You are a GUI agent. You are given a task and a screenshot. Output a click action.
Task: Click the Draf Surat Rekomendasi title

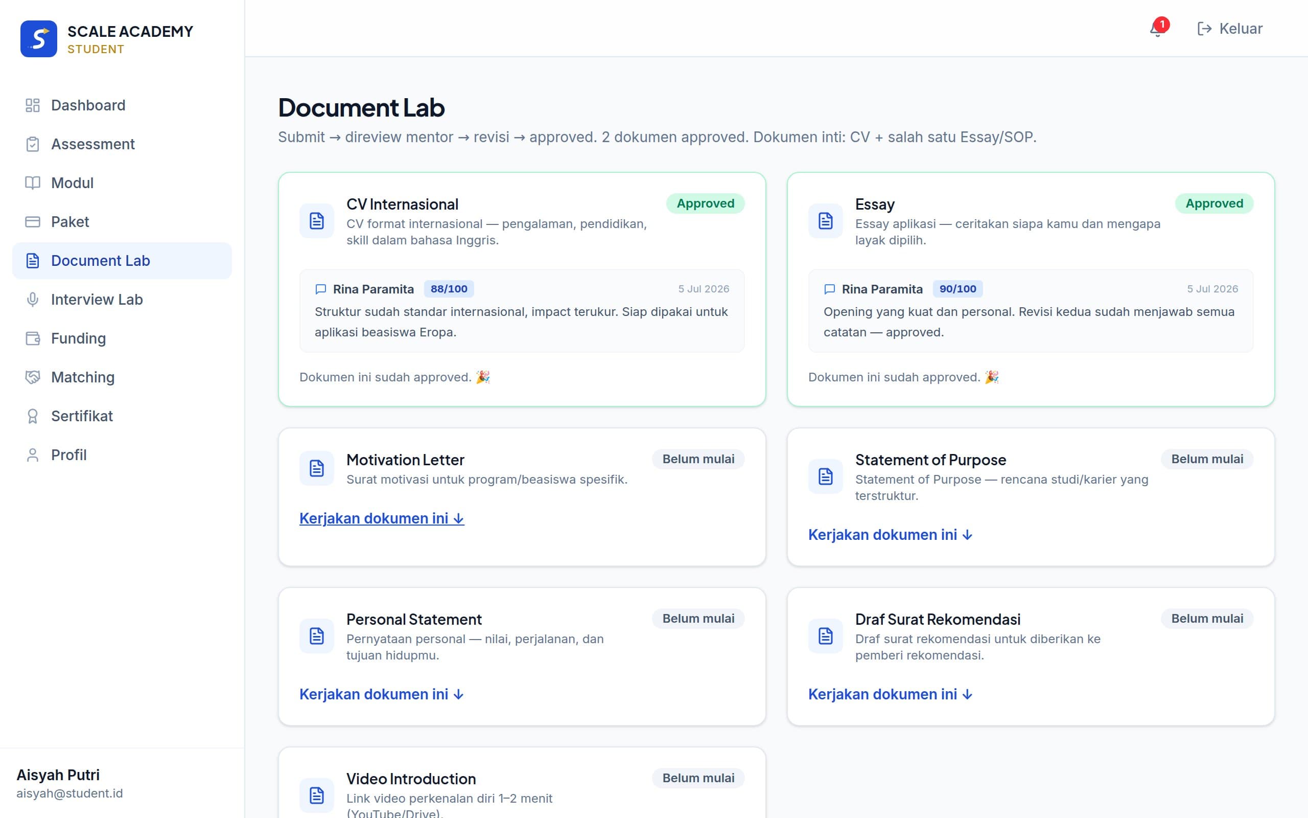click(x=938, y=620)
